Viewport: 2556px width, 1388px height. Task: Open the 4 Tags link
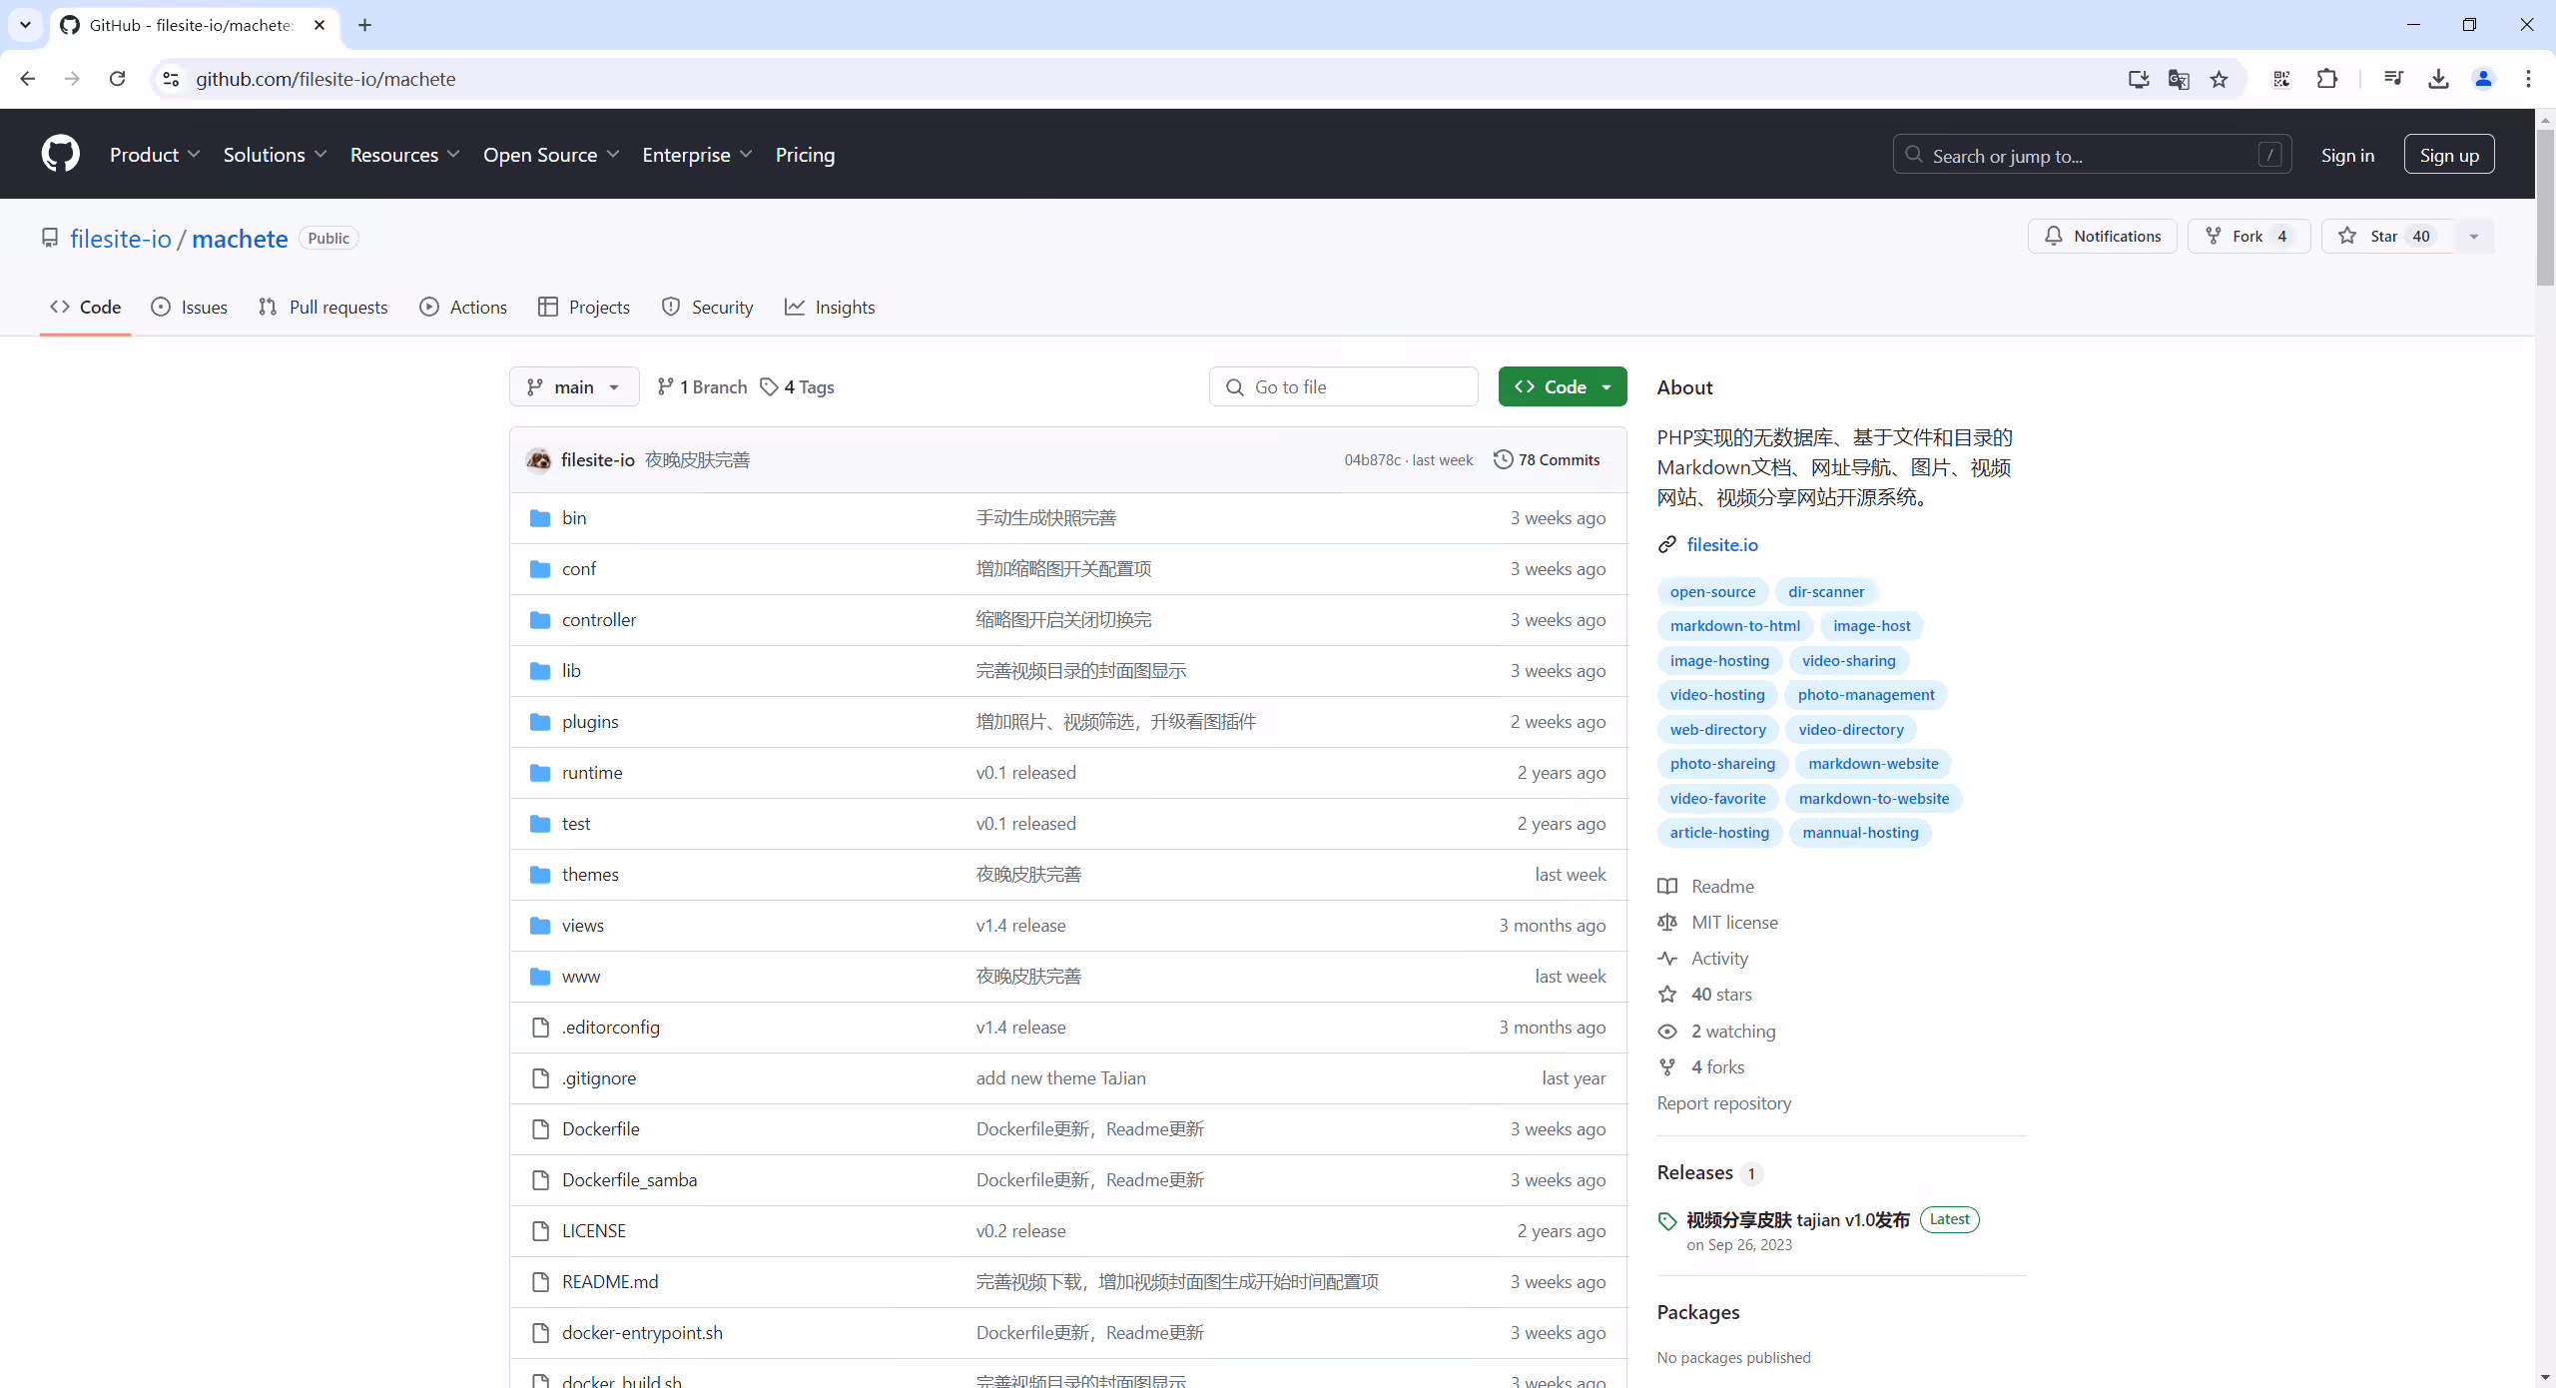click(797, 386)
